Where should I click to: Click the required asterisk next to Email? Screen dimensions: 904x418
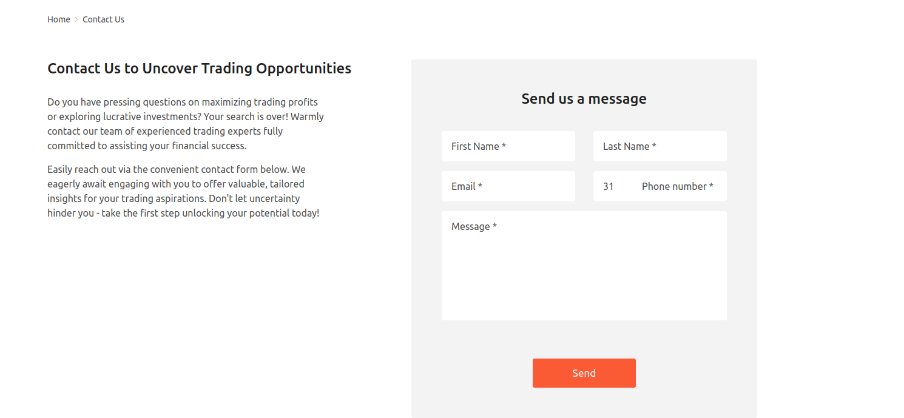click(480, 186)
